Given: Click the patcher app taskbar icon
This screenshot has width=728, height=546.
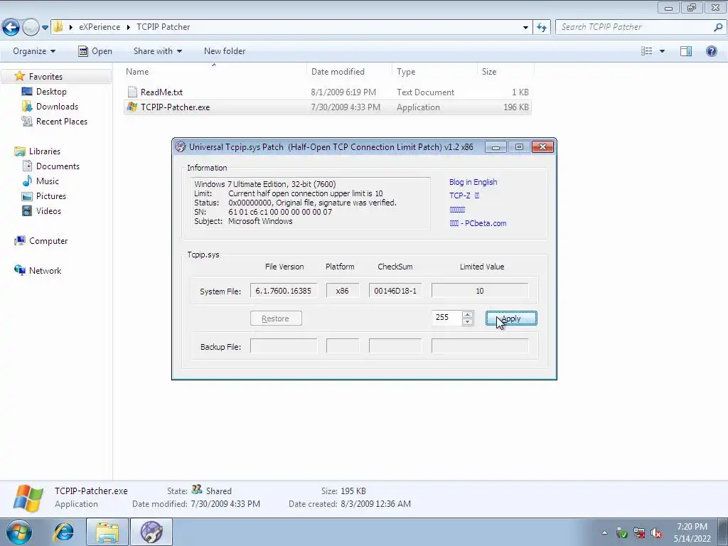Looking at the screenshot, I should (x=151, y=532).
